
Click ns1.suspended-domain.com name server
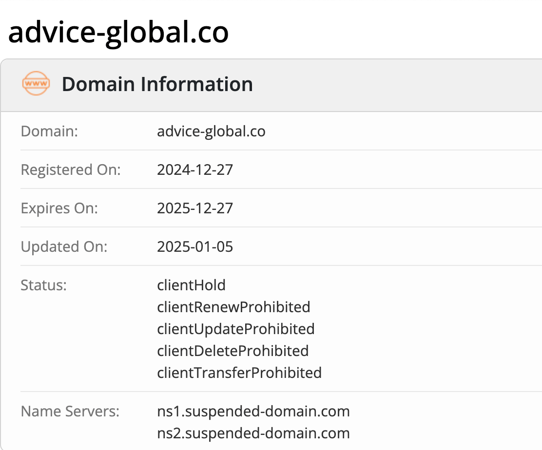253,412
